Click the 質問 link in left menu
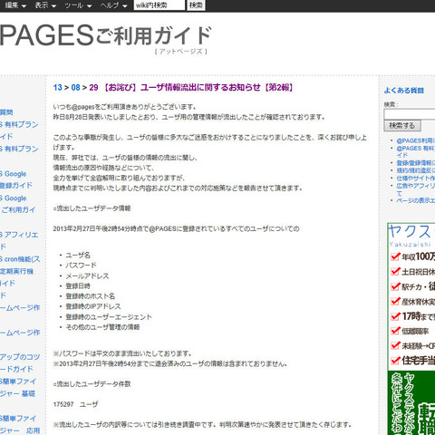Screen dimensions: 435x435 [x=6, y=112]
